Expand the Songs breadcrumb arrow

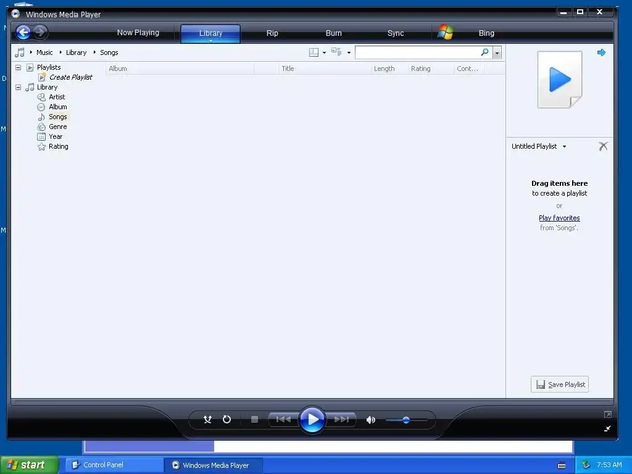pos(94,52)
